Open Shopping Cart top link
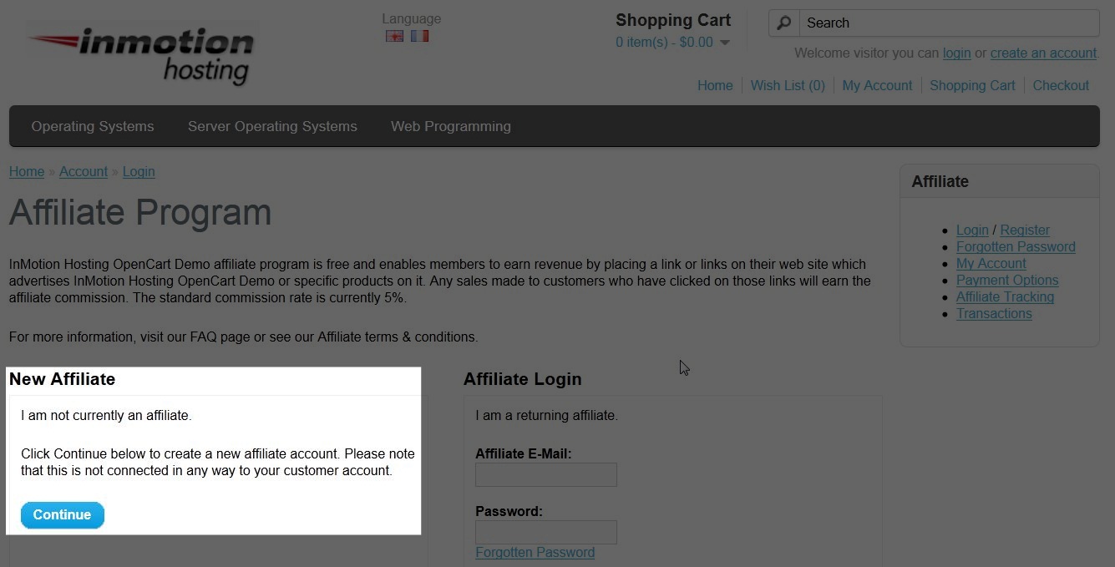Viewport: 1115px width, 567px height. (x=972, y=85)
